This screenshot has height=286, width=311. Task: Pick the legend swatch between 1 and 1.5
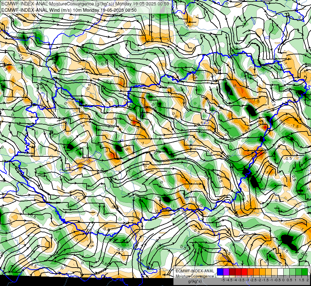[299, 272]
